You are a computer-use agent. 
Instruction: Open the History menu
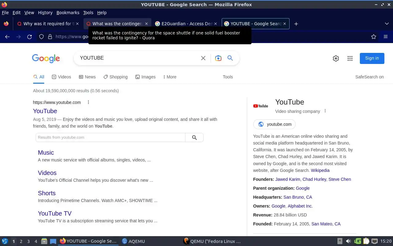point(45,13)
